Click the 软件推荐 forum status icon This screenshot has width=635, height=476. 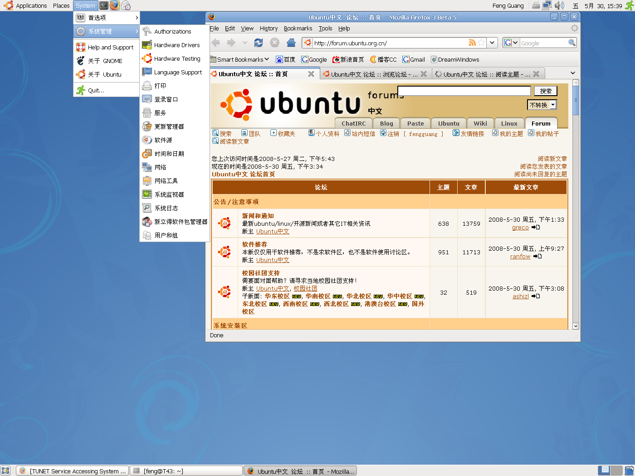(x=225, y=252)
